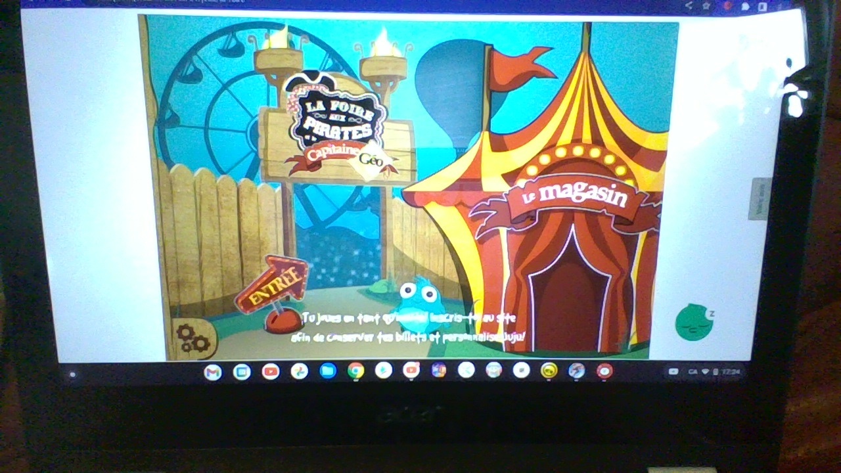The height and width of the screenshot is (473, 841).
Task: Click the sleeping green face extension bubble
Action: 694,322
